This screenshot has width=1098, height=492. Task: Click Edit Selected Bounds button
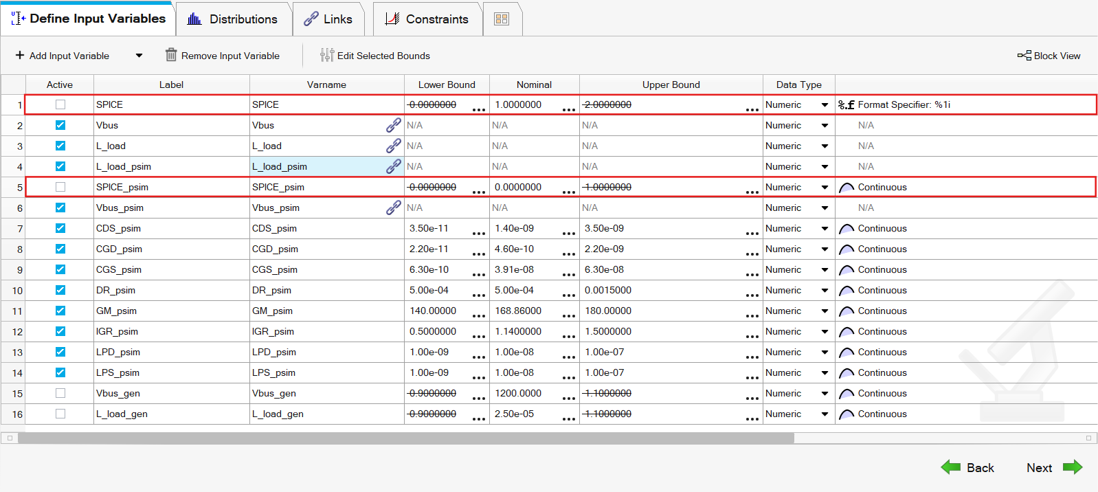click(375, 56)
